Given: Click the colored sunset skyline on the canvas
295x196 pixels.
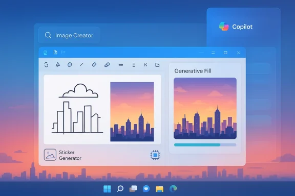Looking at the screenshot, I should pos(132,112).
